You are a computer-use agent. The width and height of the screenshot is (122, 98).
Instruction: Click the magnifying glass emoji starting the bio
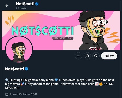pos(7,80)
